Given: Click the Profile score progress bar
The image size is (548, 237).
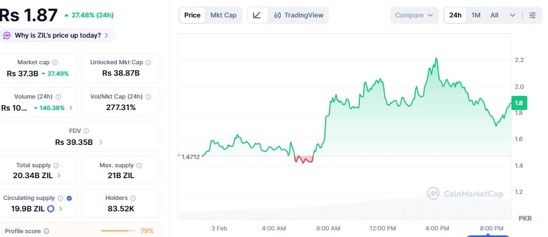Looking at the screenshot, I should 118,231.
